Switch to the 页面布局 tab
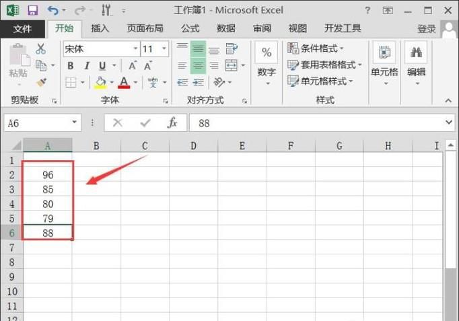The height and width of the screenshot is (321, 459). 145,28
